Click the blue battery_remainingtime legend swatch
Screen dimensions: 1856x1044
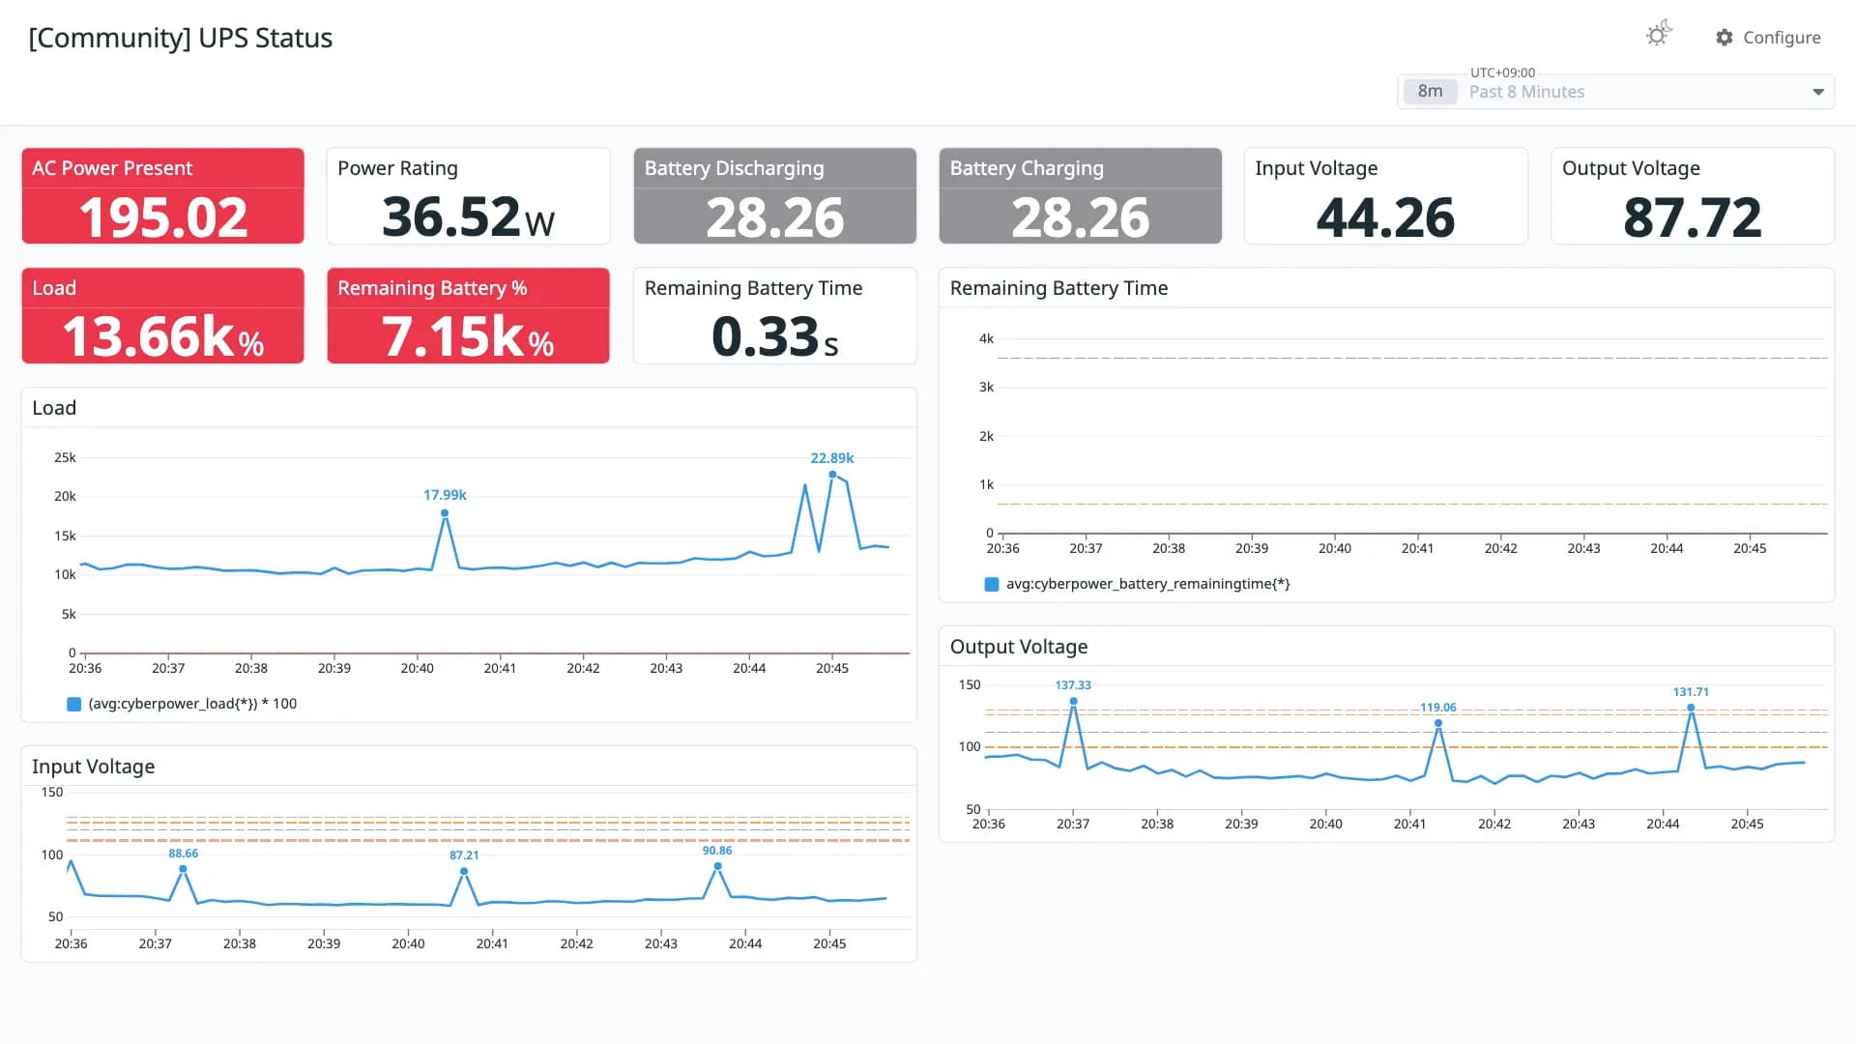coord(991,584)
